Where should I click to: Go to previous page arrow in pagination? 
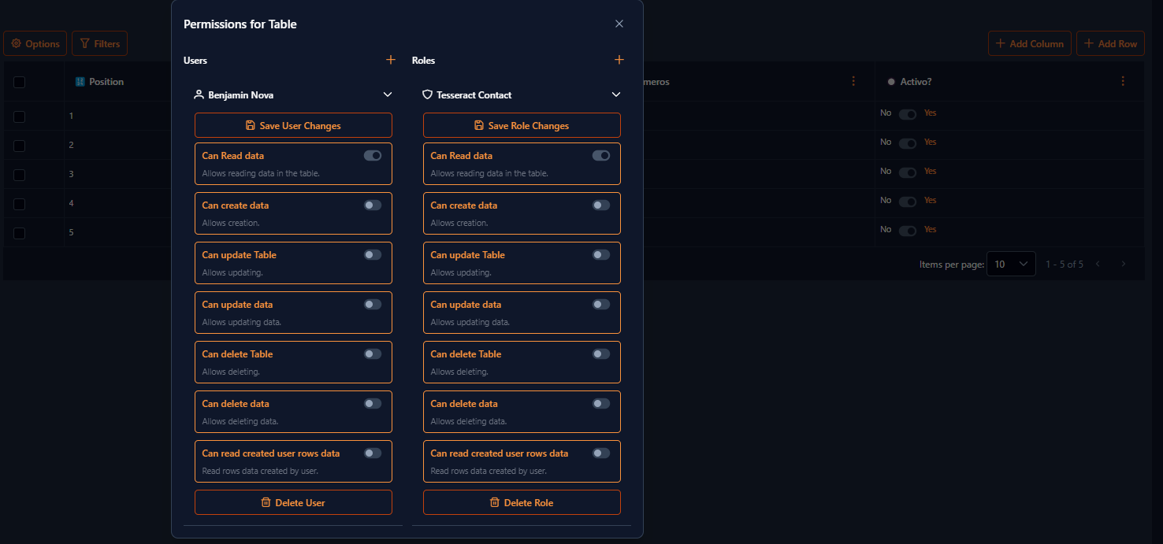click(x=1098, y=264)
